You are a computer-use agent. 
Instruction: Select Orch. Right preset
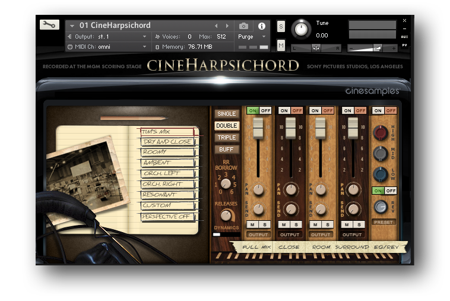coord(168,184)
